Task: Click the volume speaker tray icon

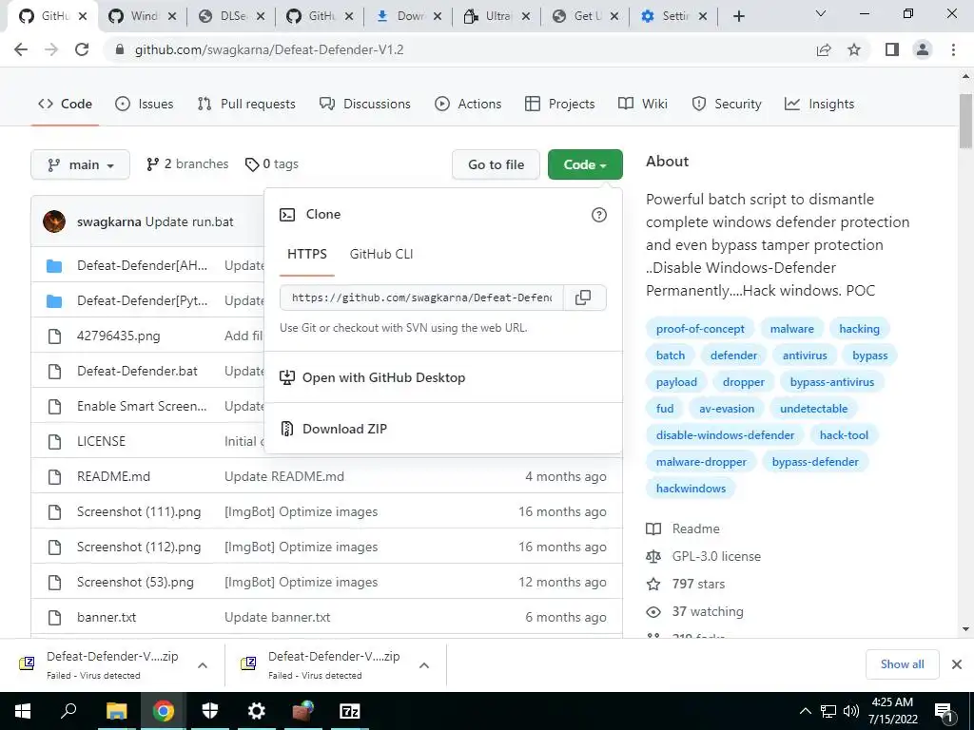Action: pyautogui.click(x=850, y=711)
